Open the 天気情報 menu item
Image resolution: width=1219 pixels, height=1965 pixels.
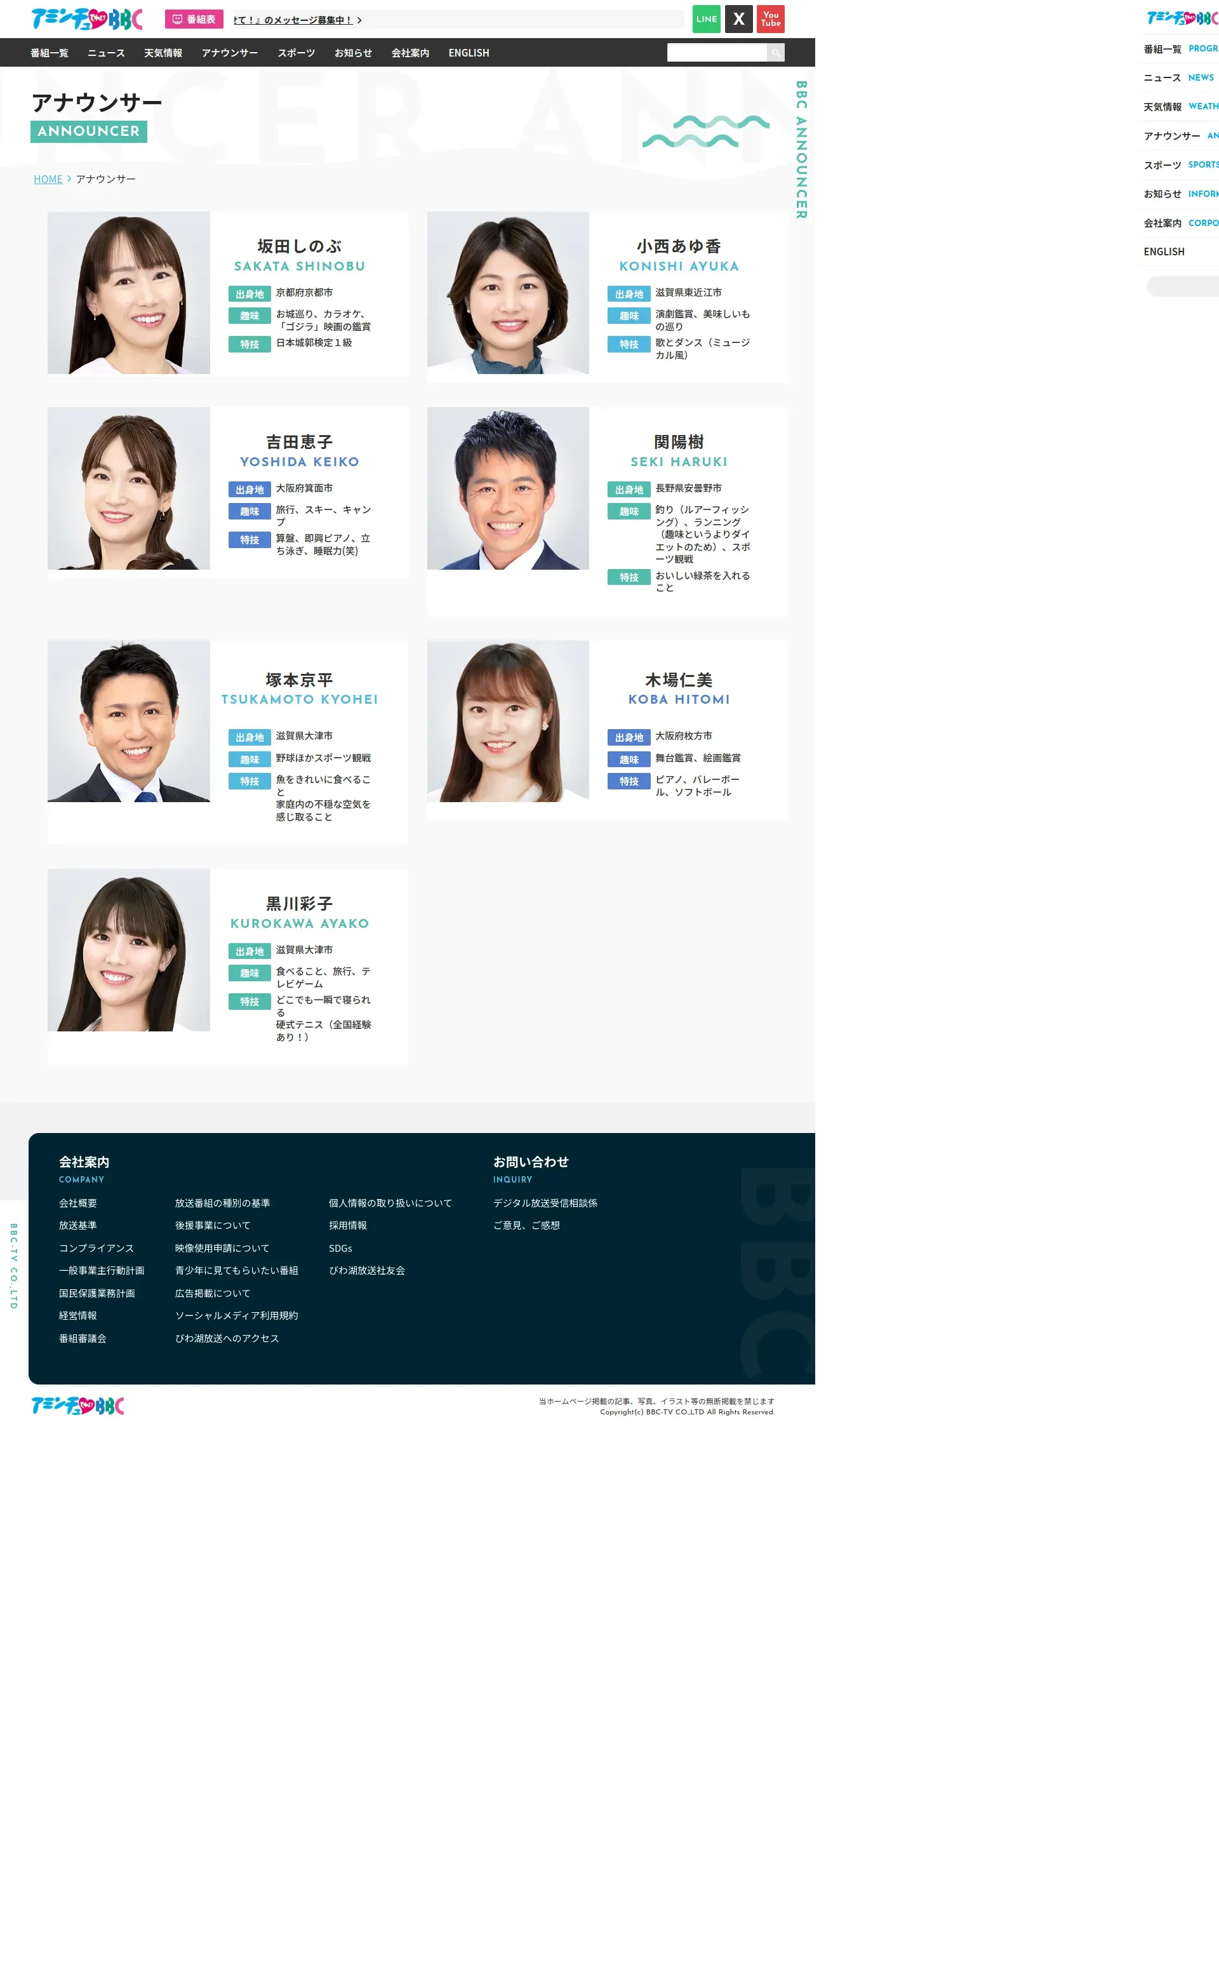click(163, 53)
